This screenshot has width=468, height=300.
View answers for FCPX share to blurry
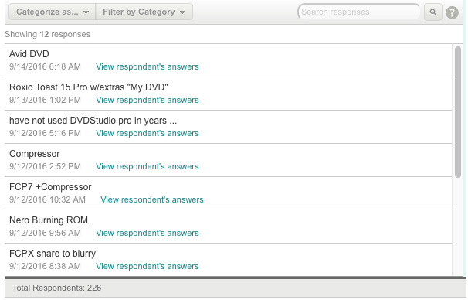(148, 266)
